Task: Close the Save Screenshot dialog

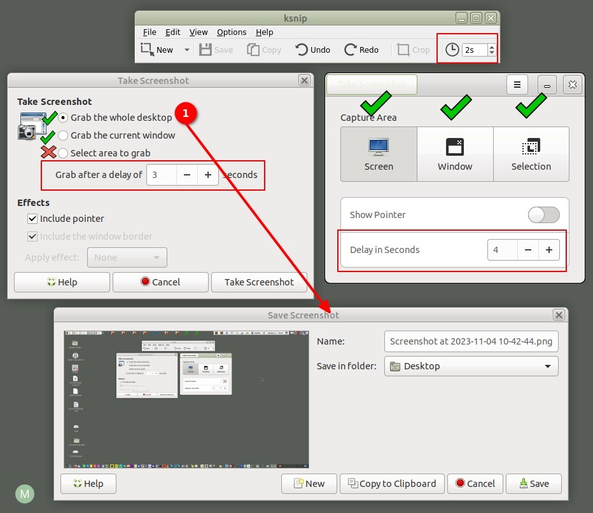Action: tap(559, 315)
